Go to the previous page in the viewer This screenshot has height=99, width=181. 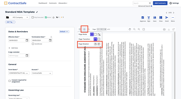click(98, 29)
